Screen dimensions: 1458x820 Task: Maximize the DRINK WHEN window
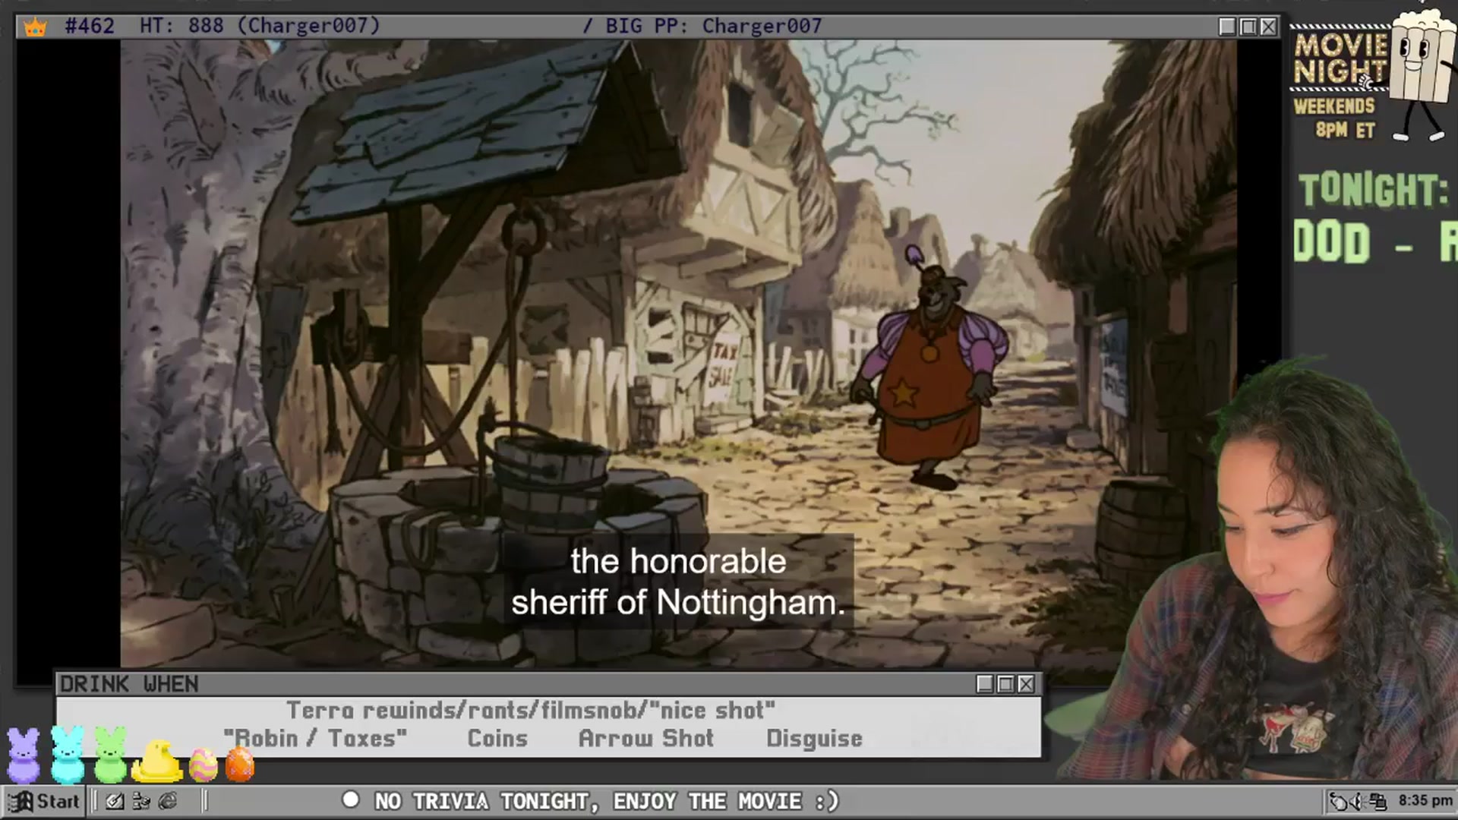(x=1005, y=684)
